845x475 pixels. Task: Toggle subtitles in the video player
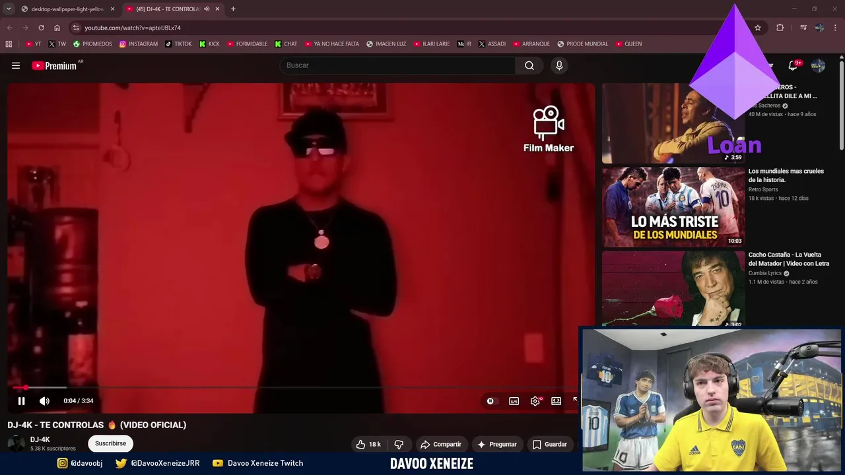(x=514, y=400)
